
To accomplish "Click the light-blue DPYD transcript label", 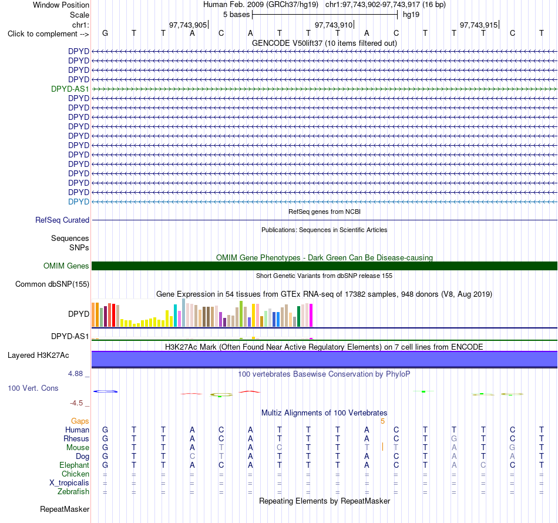I will (x=78, y=202).
